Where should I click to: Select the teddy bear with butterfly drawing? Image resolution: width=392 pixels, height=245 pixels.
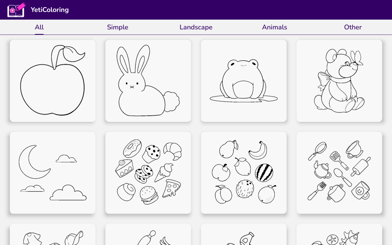coord(339,81)
